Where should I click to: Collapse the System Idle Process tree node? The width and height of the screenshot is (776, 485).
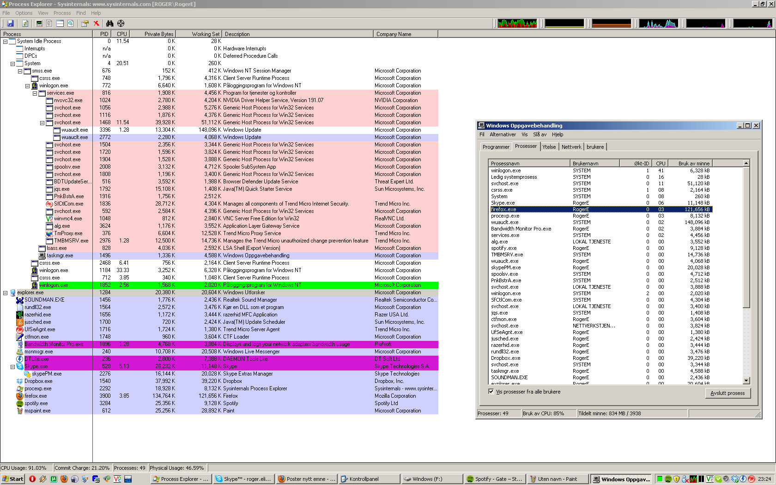pyautogui.click(x=5, y=42)
